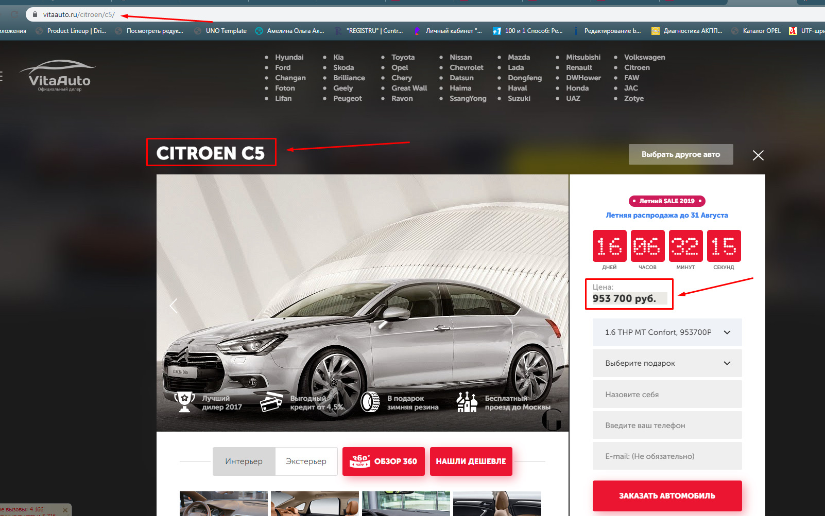Focus the E-mail optional field
The height and width of the screenshot is (516, 825).
pos(667,456)
